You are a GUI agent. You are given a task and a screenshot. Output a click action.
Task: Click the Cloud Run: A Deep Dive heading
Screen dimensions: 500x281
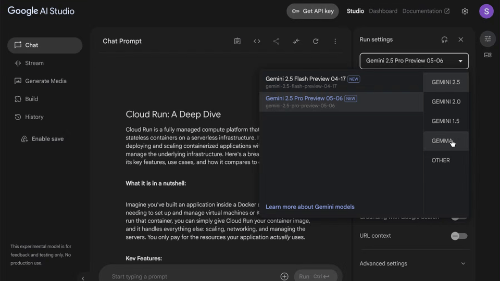[173, 114]
